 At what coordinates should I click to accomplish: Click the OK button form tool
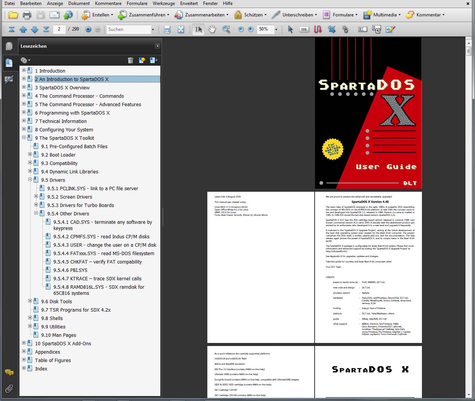point(304,29)
